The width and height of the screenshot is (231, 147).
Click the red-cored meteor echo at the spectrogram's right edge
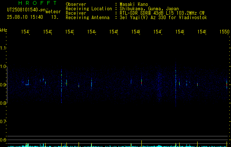point(227,85)
